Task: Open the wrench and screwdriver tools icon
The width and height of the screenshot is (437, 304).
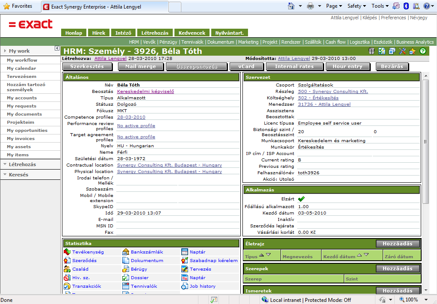Action: coord(402,51)
